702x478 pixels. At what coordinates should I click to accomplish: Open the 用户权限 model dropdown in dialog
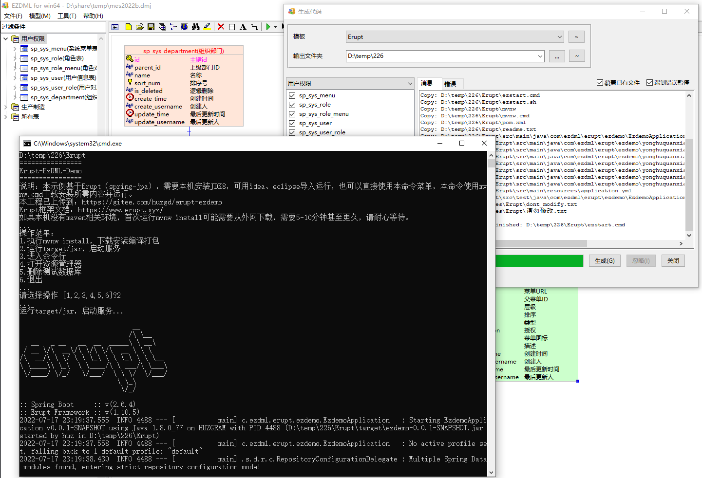pos(410,84)
